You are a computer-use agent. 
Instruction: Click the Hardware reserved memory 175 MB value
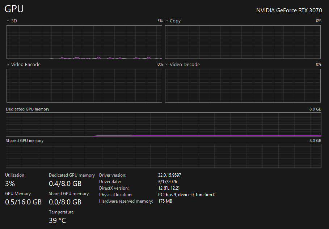pyautogui.click(x=165, y=201)
